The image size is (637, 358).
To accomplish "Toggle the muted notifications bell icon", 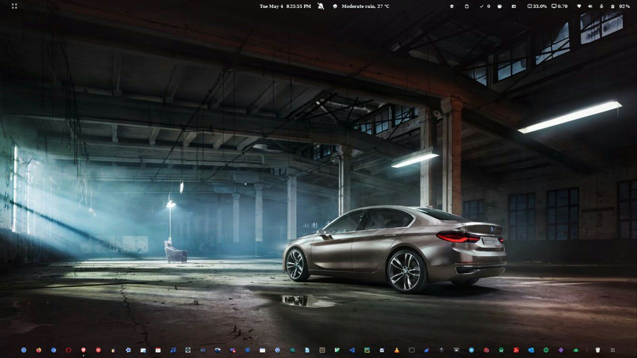I will [x=320, y=6].
